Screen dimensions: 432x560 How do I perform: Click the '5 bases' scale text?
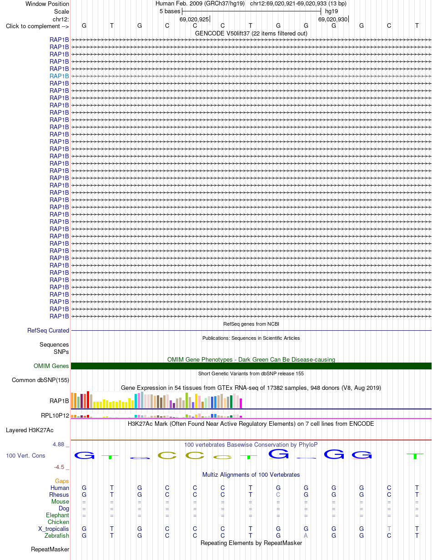(x=170, y=11)
